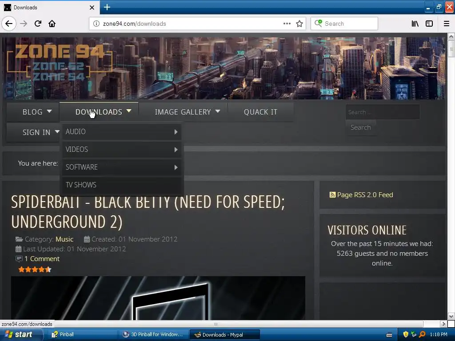Open the browser home page
The width and height of the screenshot is (455, 341).
(52, 24)
